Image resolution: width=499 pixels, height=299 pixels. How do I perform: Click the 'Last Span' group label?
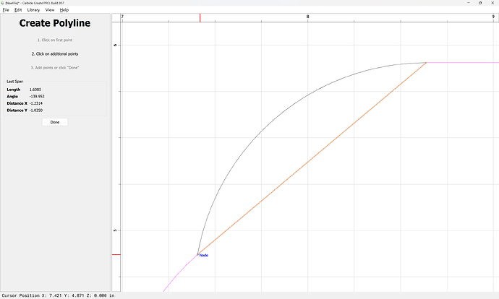coord(15,82)
